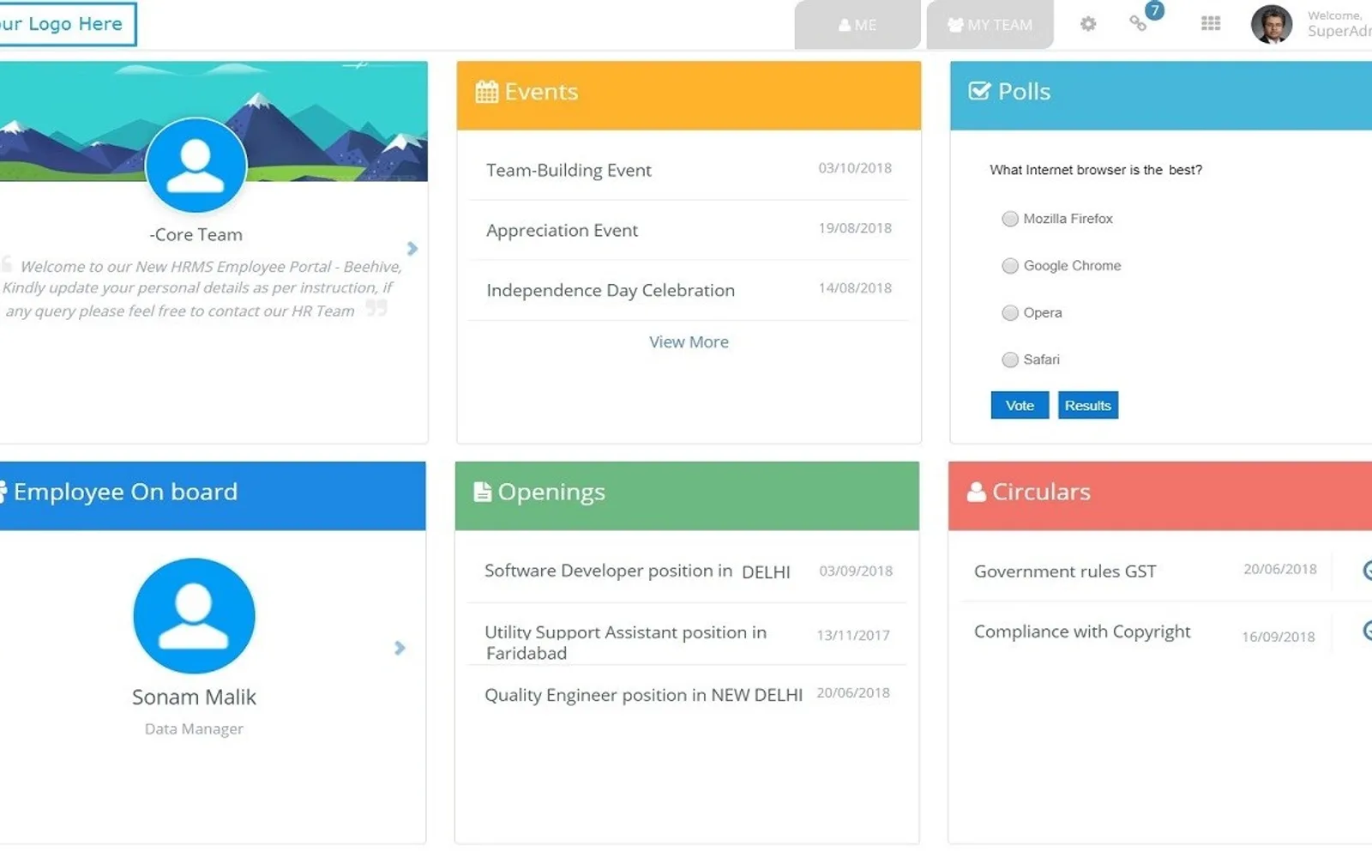Click the Polls checkmark icon

(x=979, y=91)
